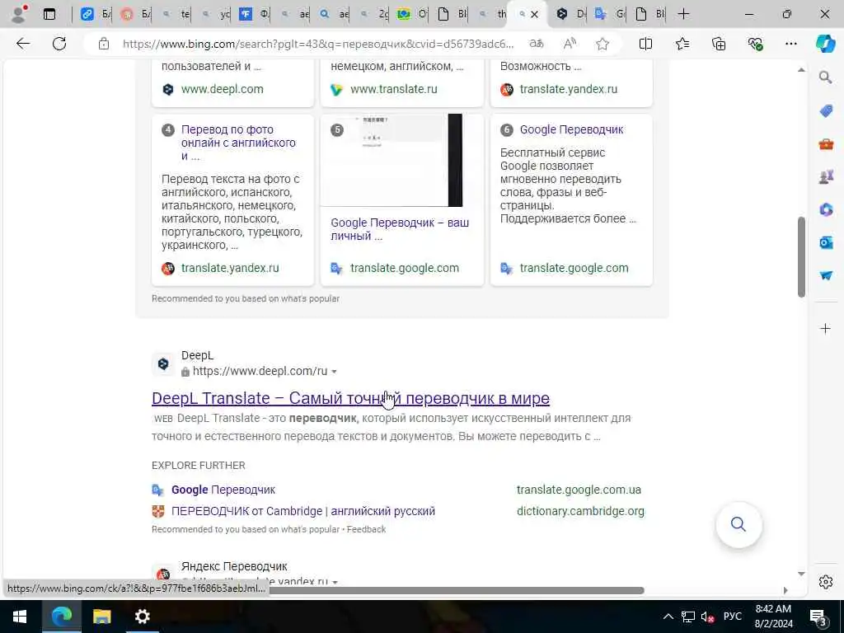Open translate.yandex.ru link in top card
The image size is (844, 633).
click(x=569, y=89)
